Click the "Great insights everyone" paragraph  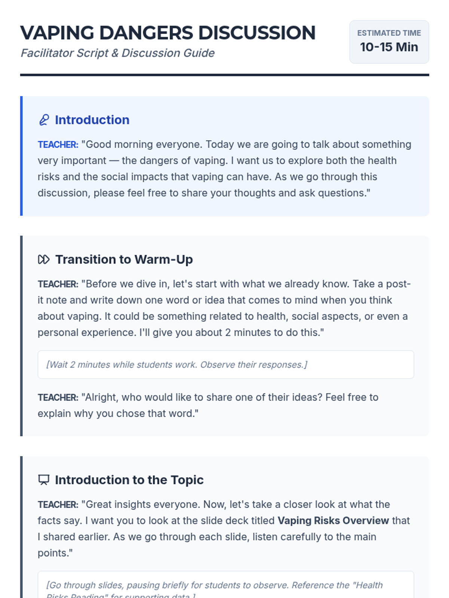tap(224, 528)
